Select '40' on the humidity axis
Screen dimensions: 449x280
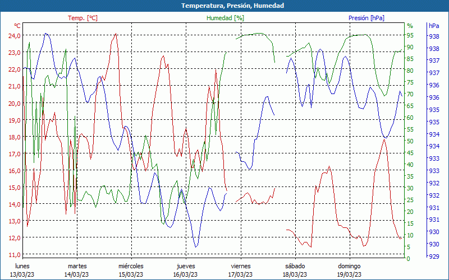pos(410,165)
